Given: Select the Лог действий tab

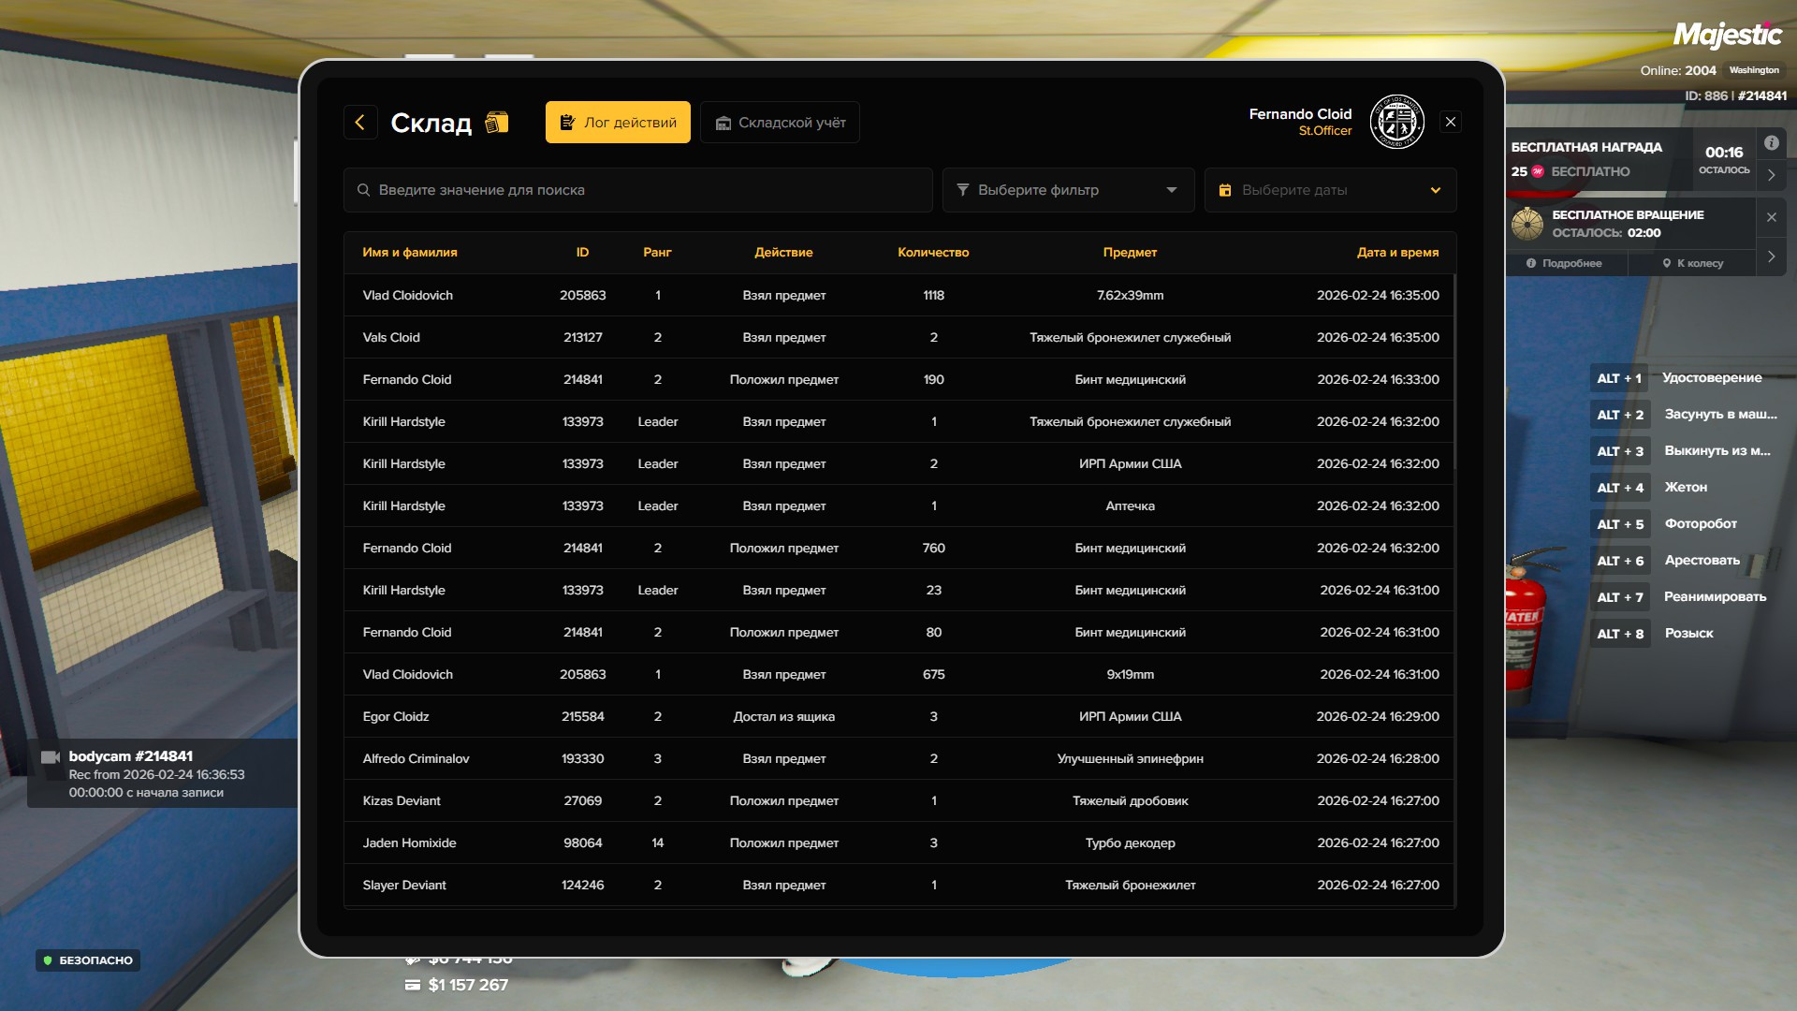Looking at the screenshot, I should 618,123.
